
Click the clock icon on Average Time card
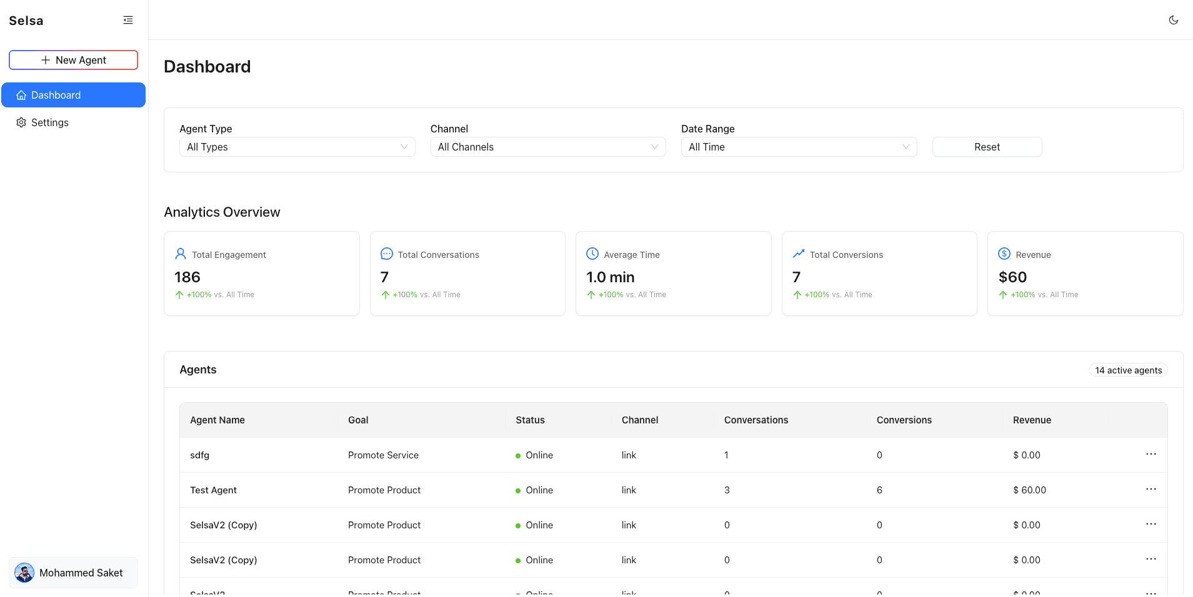click(x=592, y=254)
